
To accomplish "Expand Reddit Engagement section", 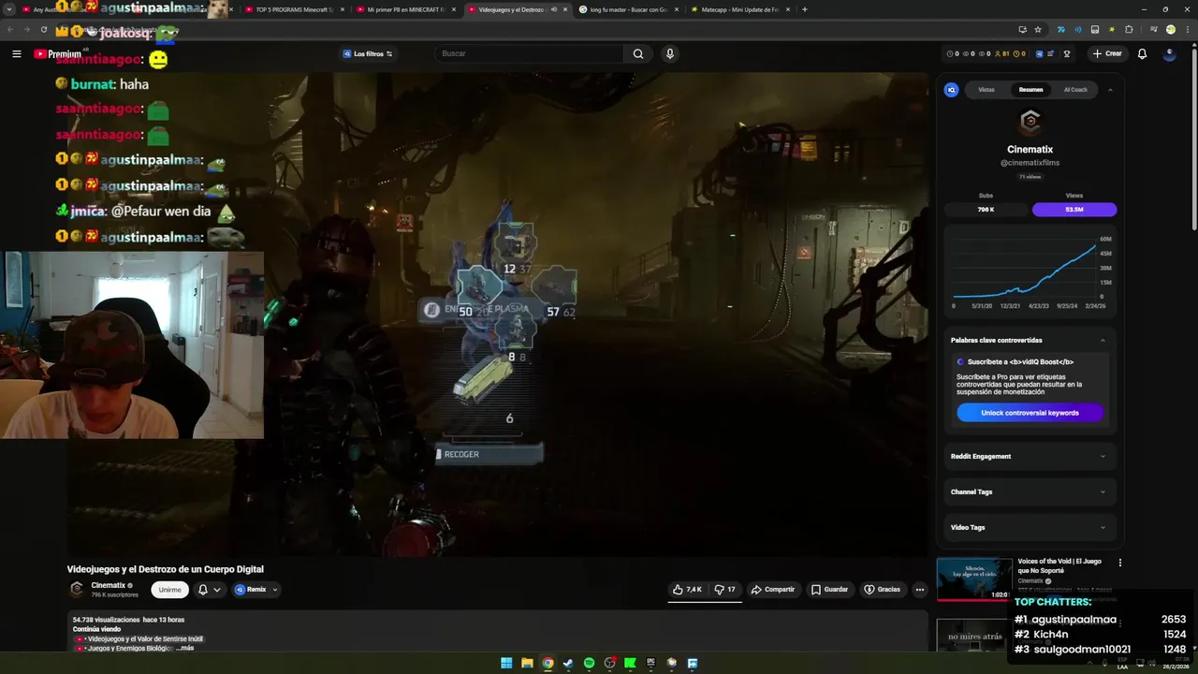I will pos(1029,456).
